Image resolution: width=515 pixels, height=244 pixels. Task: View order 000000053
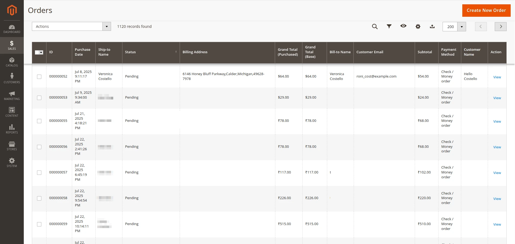pos(497,98)
